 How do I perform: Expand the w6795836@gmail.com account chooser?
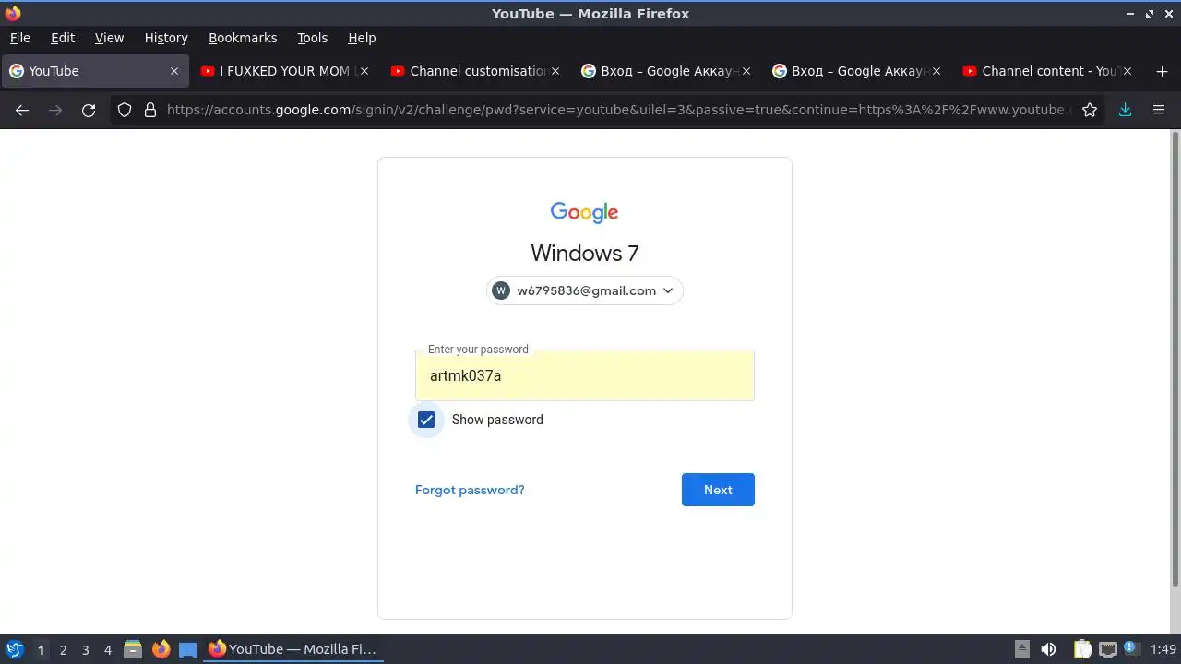click(x=585, y=290)
